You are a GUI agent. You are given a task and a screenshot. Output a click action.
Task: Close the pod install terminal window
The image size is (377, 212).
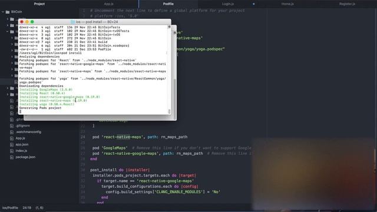coord(22,22)
